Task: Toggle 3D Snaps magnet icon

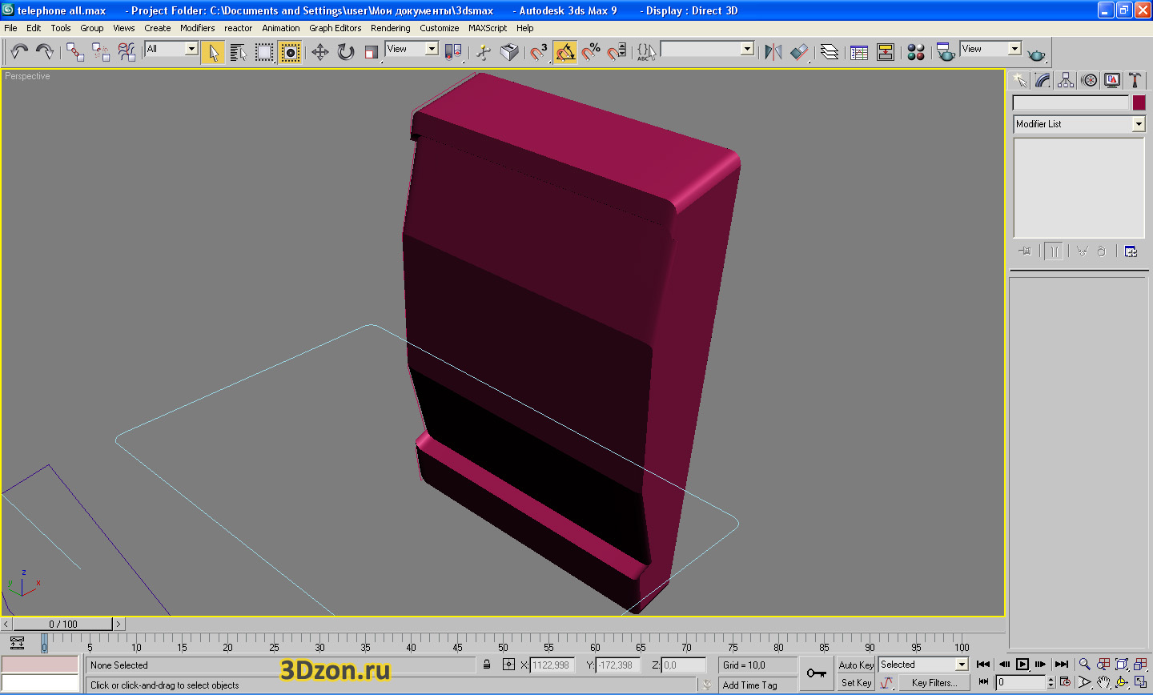Action: [539, 52]
